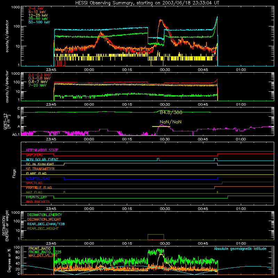Click the 01:00 tick label under Flags panel
278x278 pixels.
coord(241,209)
